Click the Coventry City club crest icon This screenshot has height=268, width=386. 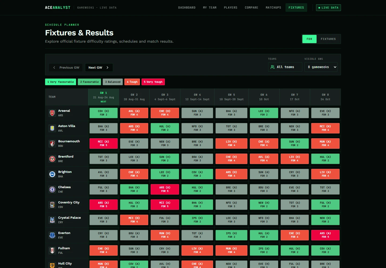(52, 205)
